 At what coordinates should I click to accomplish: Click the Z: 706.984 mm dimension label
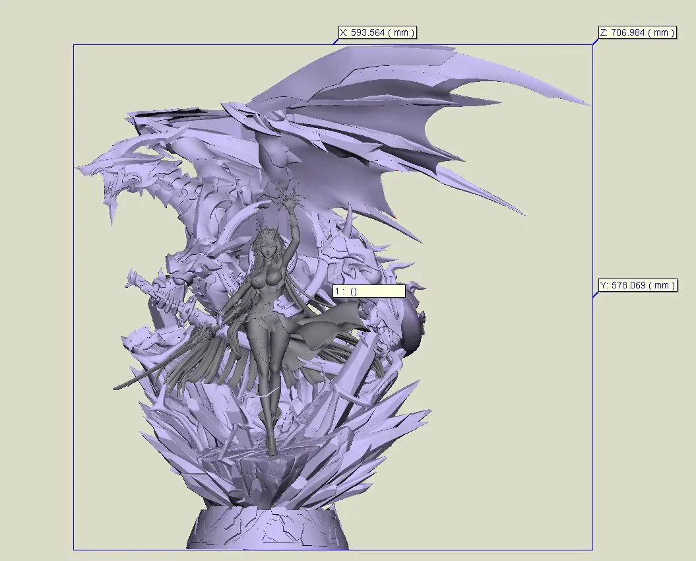click(x=635, y=31)
